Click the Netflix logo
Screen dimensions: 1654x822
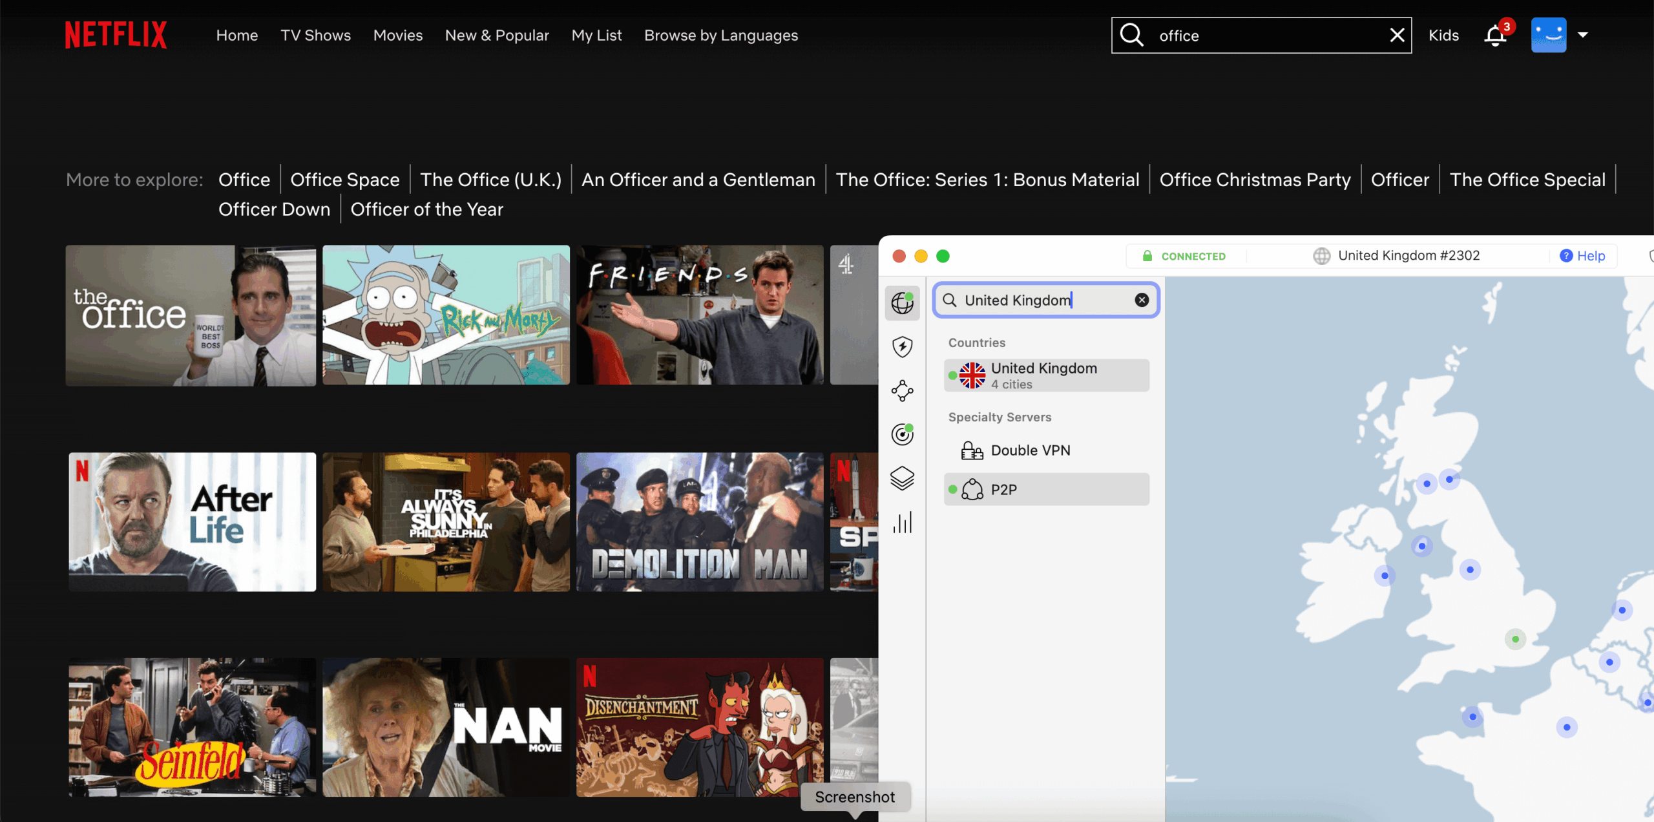tap(116, 35)
